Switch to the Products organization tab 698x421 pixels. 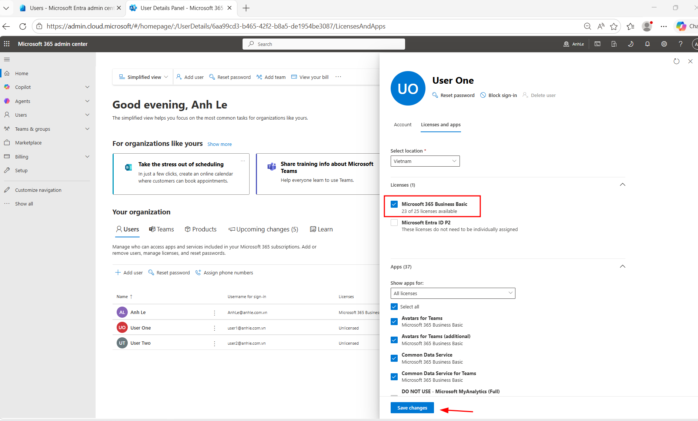201,229
